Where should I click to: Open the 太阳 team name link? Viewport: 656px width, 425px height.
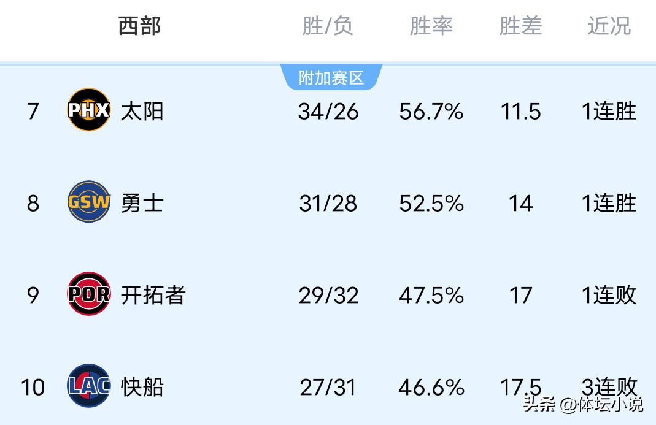tap(142, 112)
